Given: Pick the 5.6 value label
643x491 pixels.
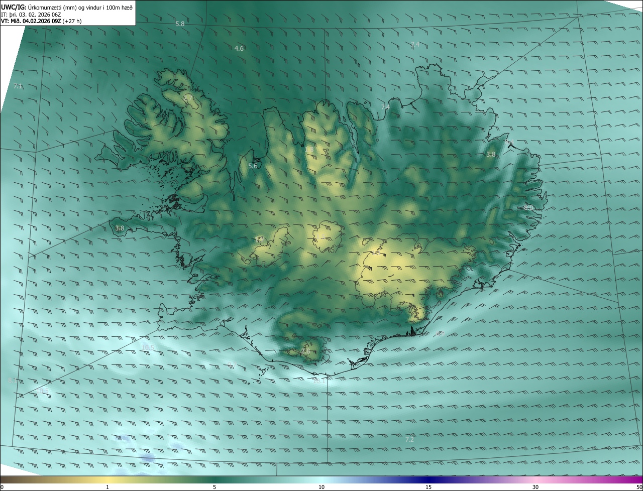Looking at the screenshot, I should point(253,166).
